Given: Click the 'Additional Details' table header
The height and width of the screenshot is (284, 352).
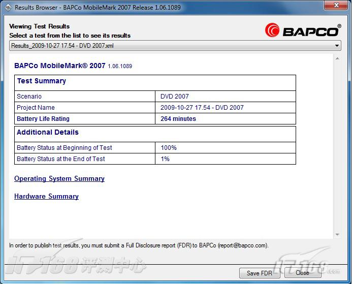Looking at the screenshot, I should (48, 132).
